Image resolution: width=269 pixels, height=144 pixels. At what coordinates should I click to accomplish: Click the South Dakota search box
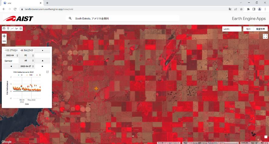(x=123, y=18)
